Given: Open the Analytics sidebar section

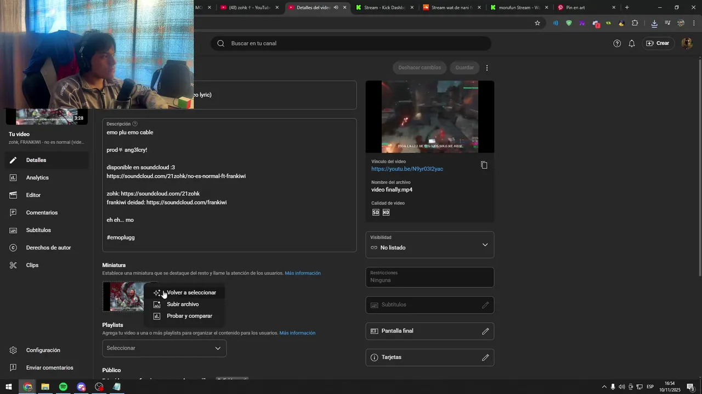Looking at the screenshot, I should coord(47,178).
